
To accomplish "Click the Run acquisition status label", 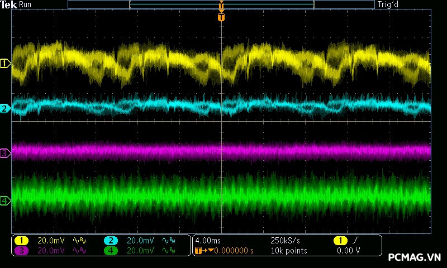I will coord(26,5).
